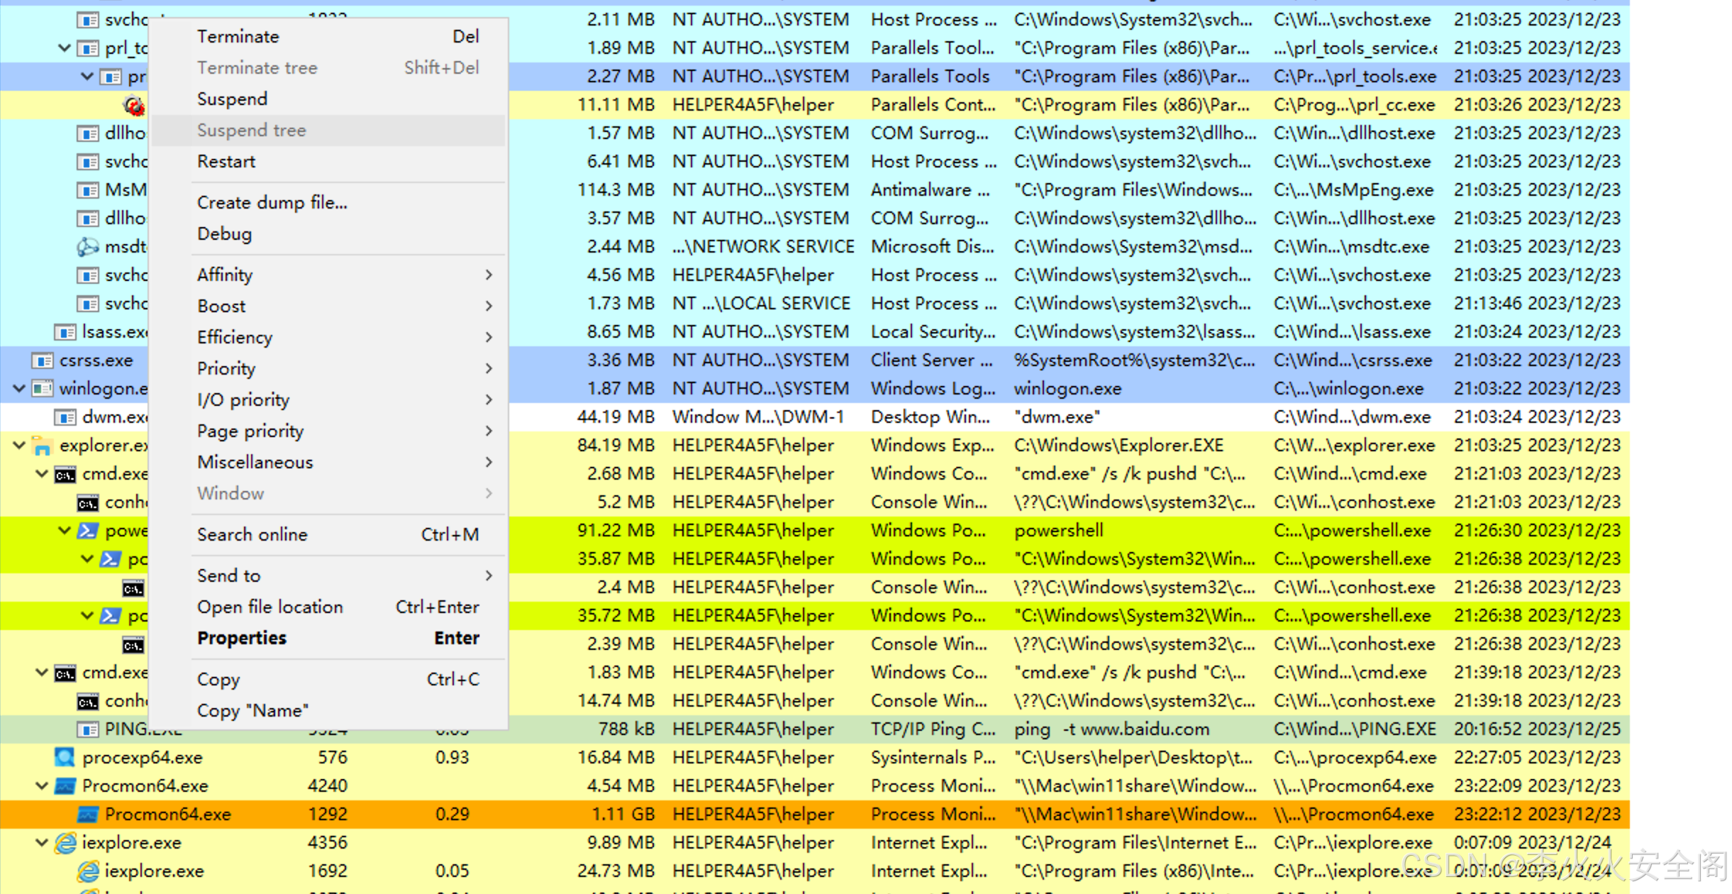Click the parent iexplore.exe Internet Explorer icon

click(65, 842)
